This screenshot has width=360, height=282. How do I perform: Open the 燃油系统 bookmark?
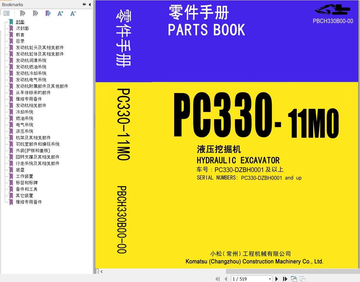[25, 118]
